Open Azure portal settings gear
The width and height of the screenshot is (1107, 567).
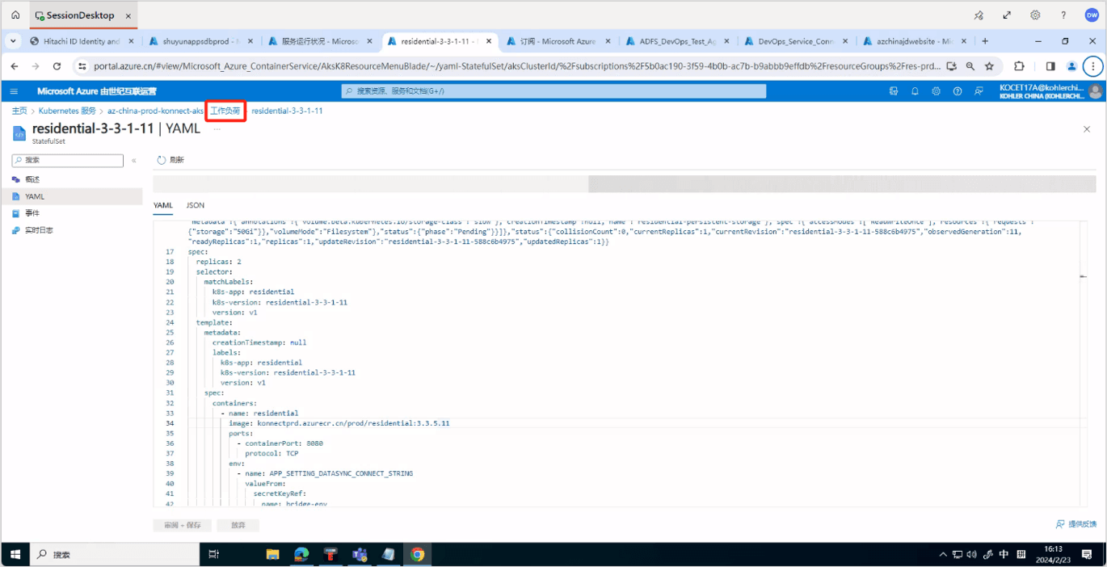(x=936, y=91)
